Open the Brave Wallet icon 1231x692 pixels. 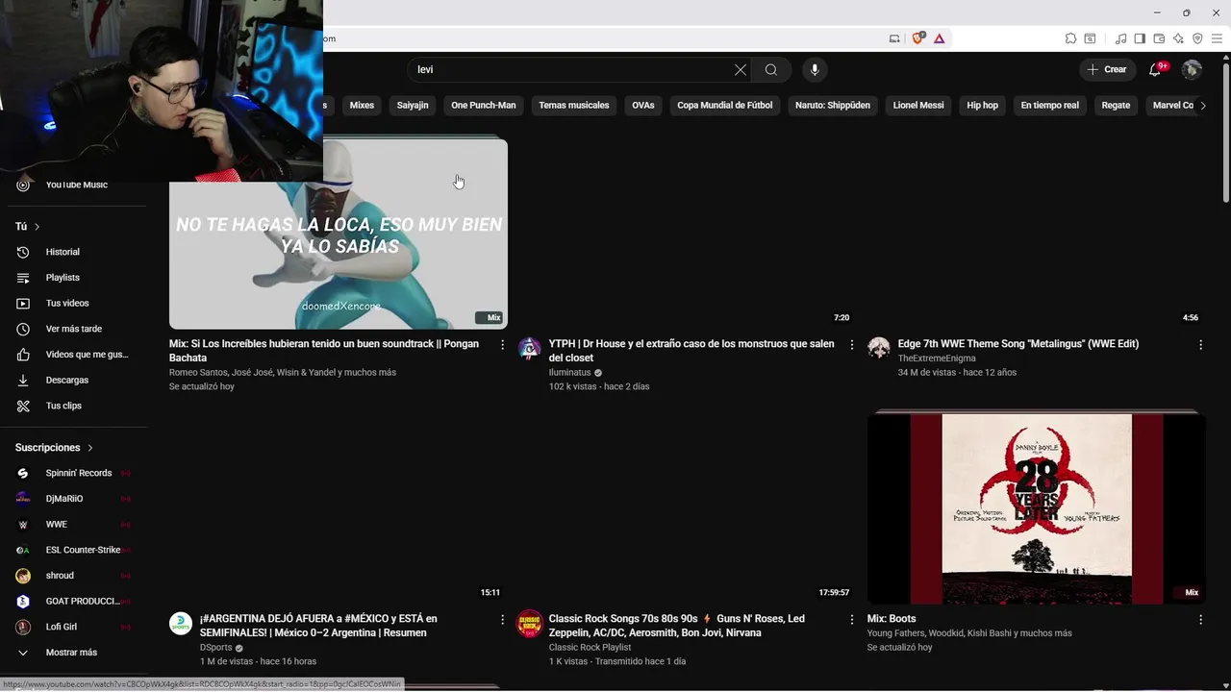pos(1159,38)
